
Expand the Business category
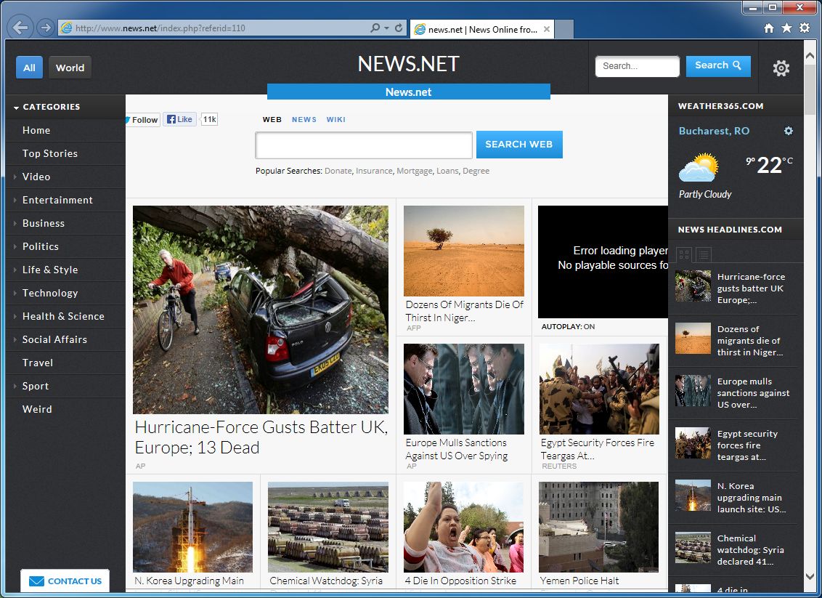(15, 223)
